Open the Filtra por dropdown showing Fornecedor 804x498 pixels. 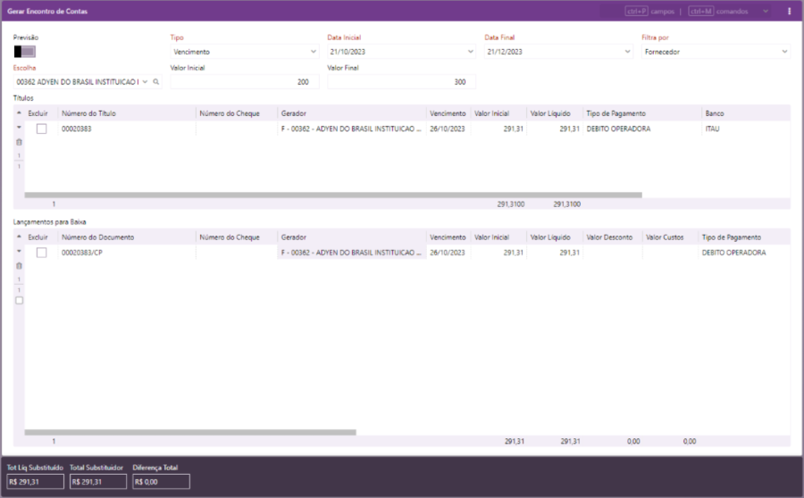(716, 52)
